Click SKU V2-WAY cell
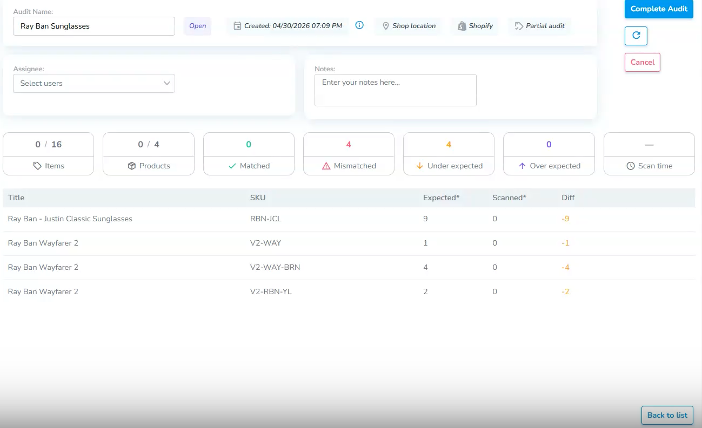Image resolution: width=702 pixels, height=428 pixels. coord(265,243)
